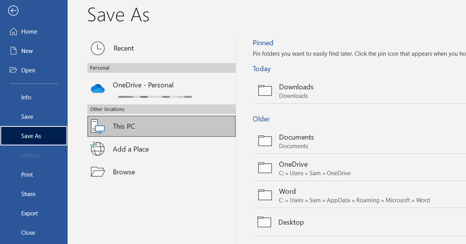This screenshot has height=244, width=466.
Task: Click the Word folder AppData Roaming path
Action: 354,200
